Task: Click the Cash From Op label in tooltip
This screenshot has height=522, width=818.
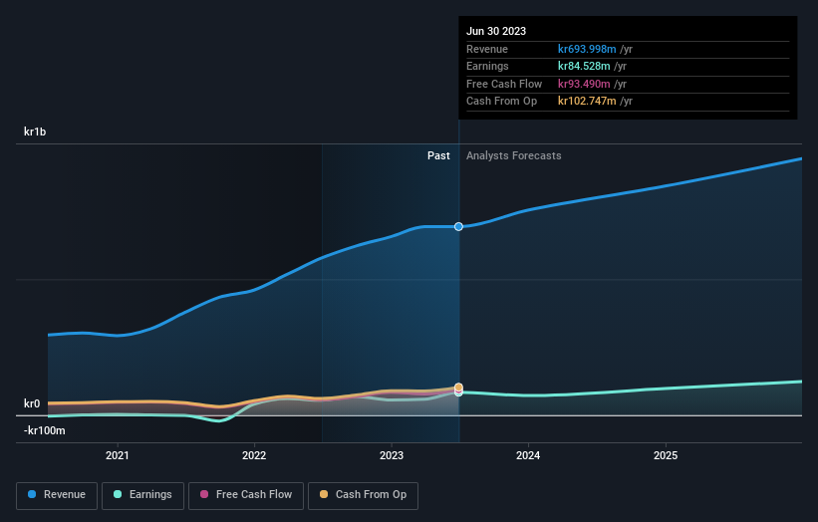Action: point(501,102)
